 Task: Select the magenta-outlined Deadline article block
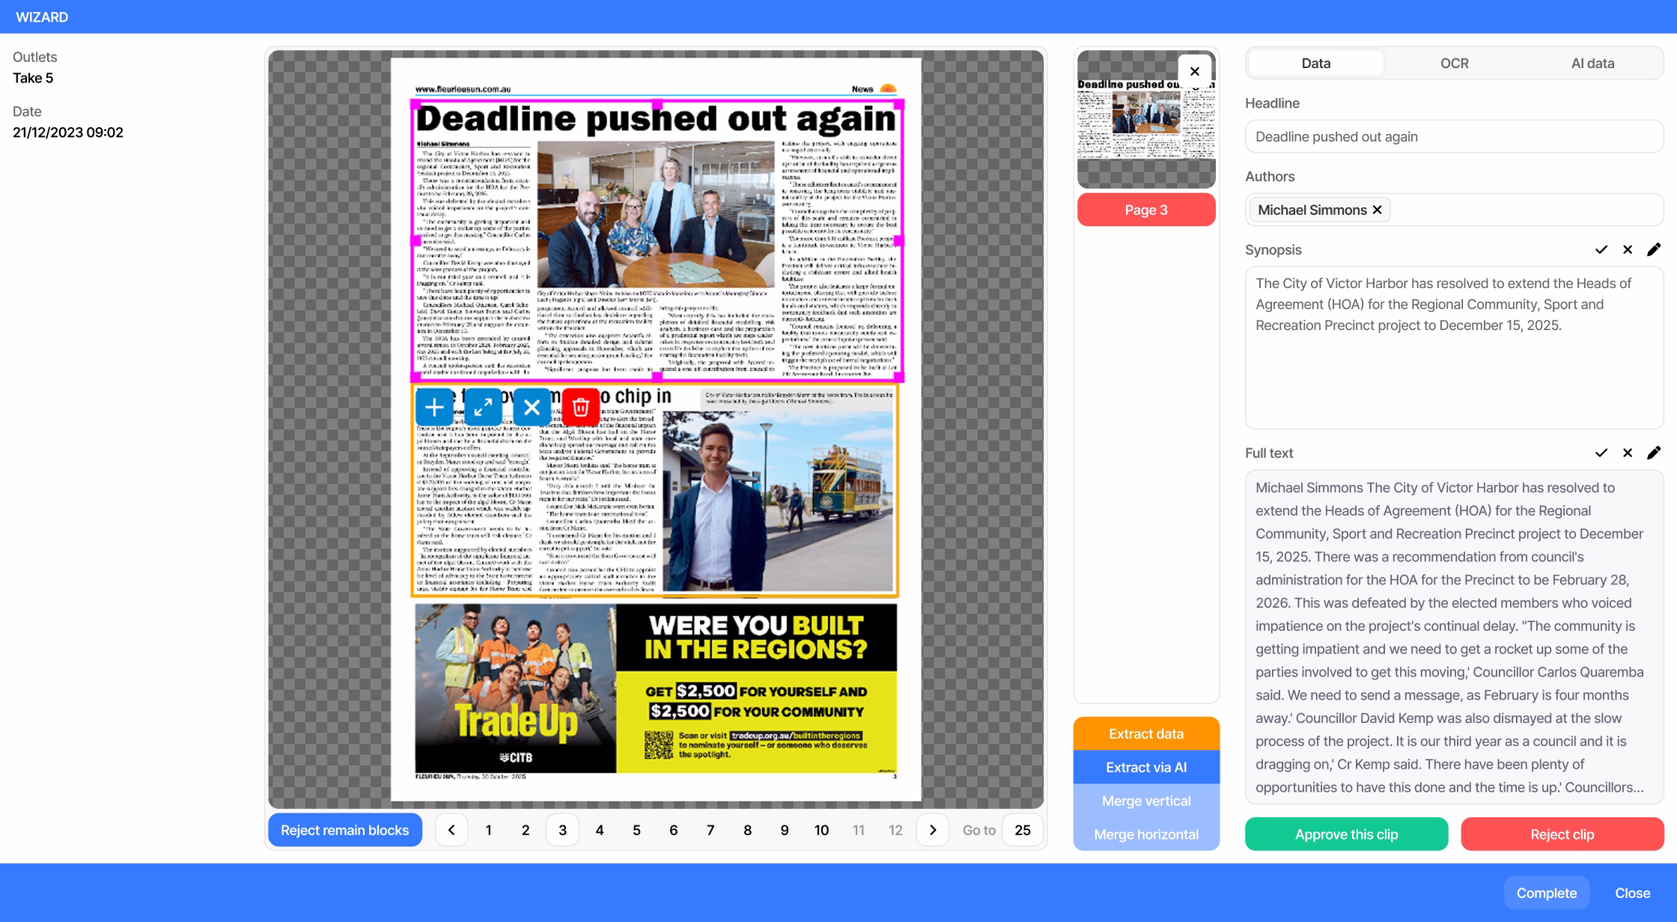point(657,239)
